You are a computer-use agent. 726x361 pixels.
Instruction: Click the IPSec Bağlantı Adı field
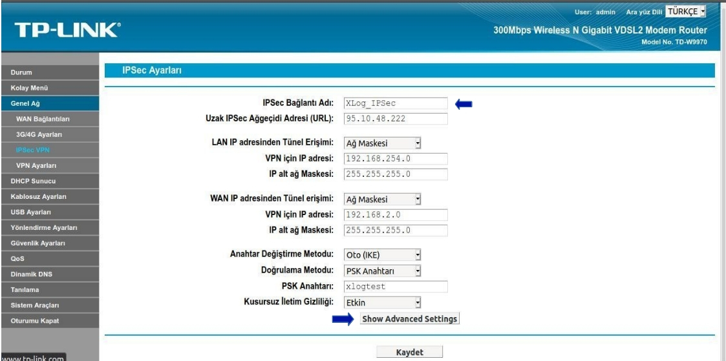point(396,103)
